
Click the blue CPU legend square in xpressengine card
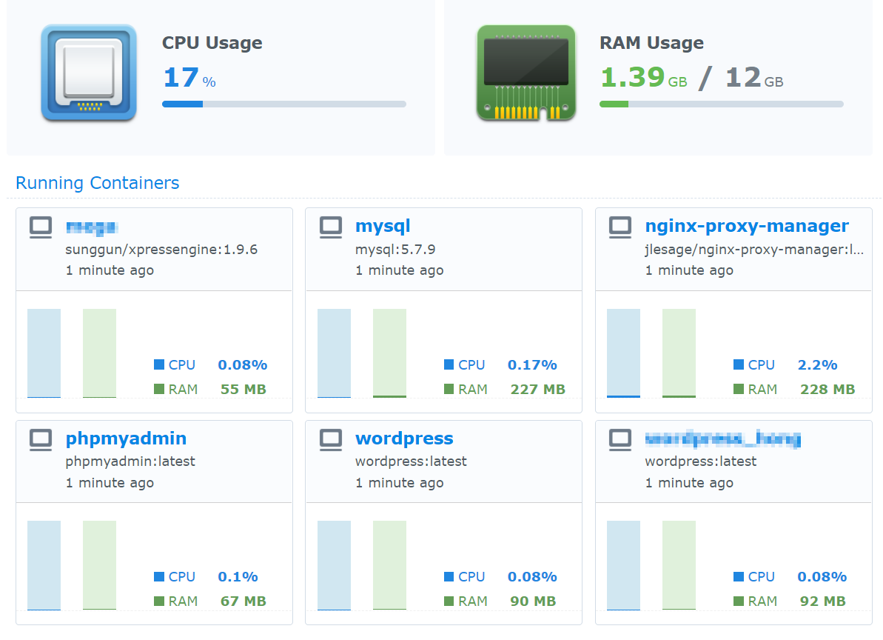159,364
